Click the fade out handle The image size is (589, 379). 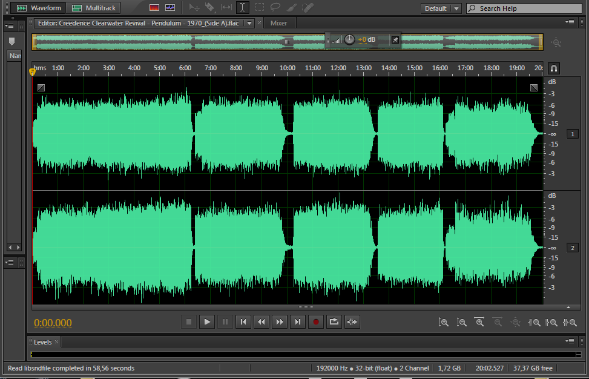click(x=534, y=88)
